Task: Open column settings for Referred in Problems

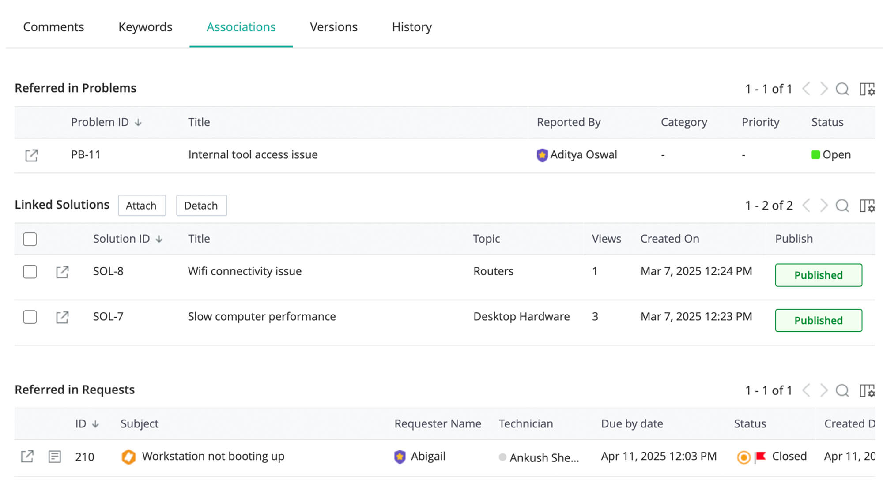Action: coord(866,89)
